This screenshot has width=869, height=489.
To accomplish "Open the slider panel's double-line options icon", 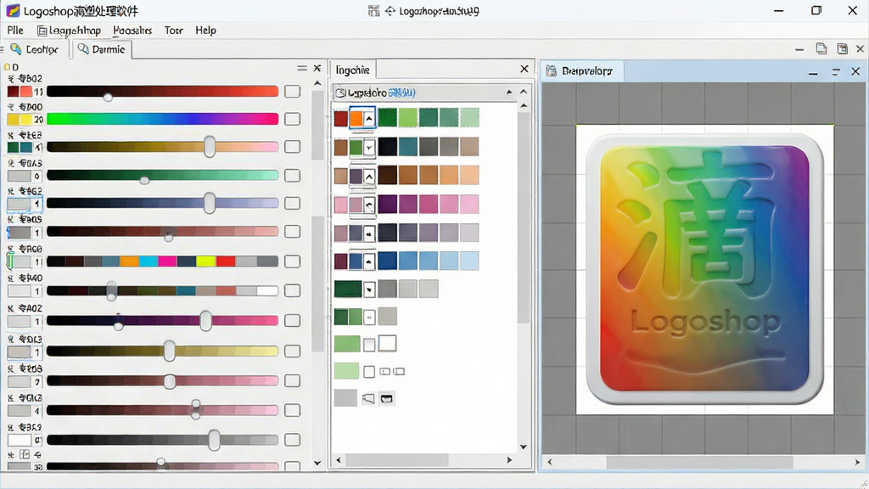I will (302, 68).
